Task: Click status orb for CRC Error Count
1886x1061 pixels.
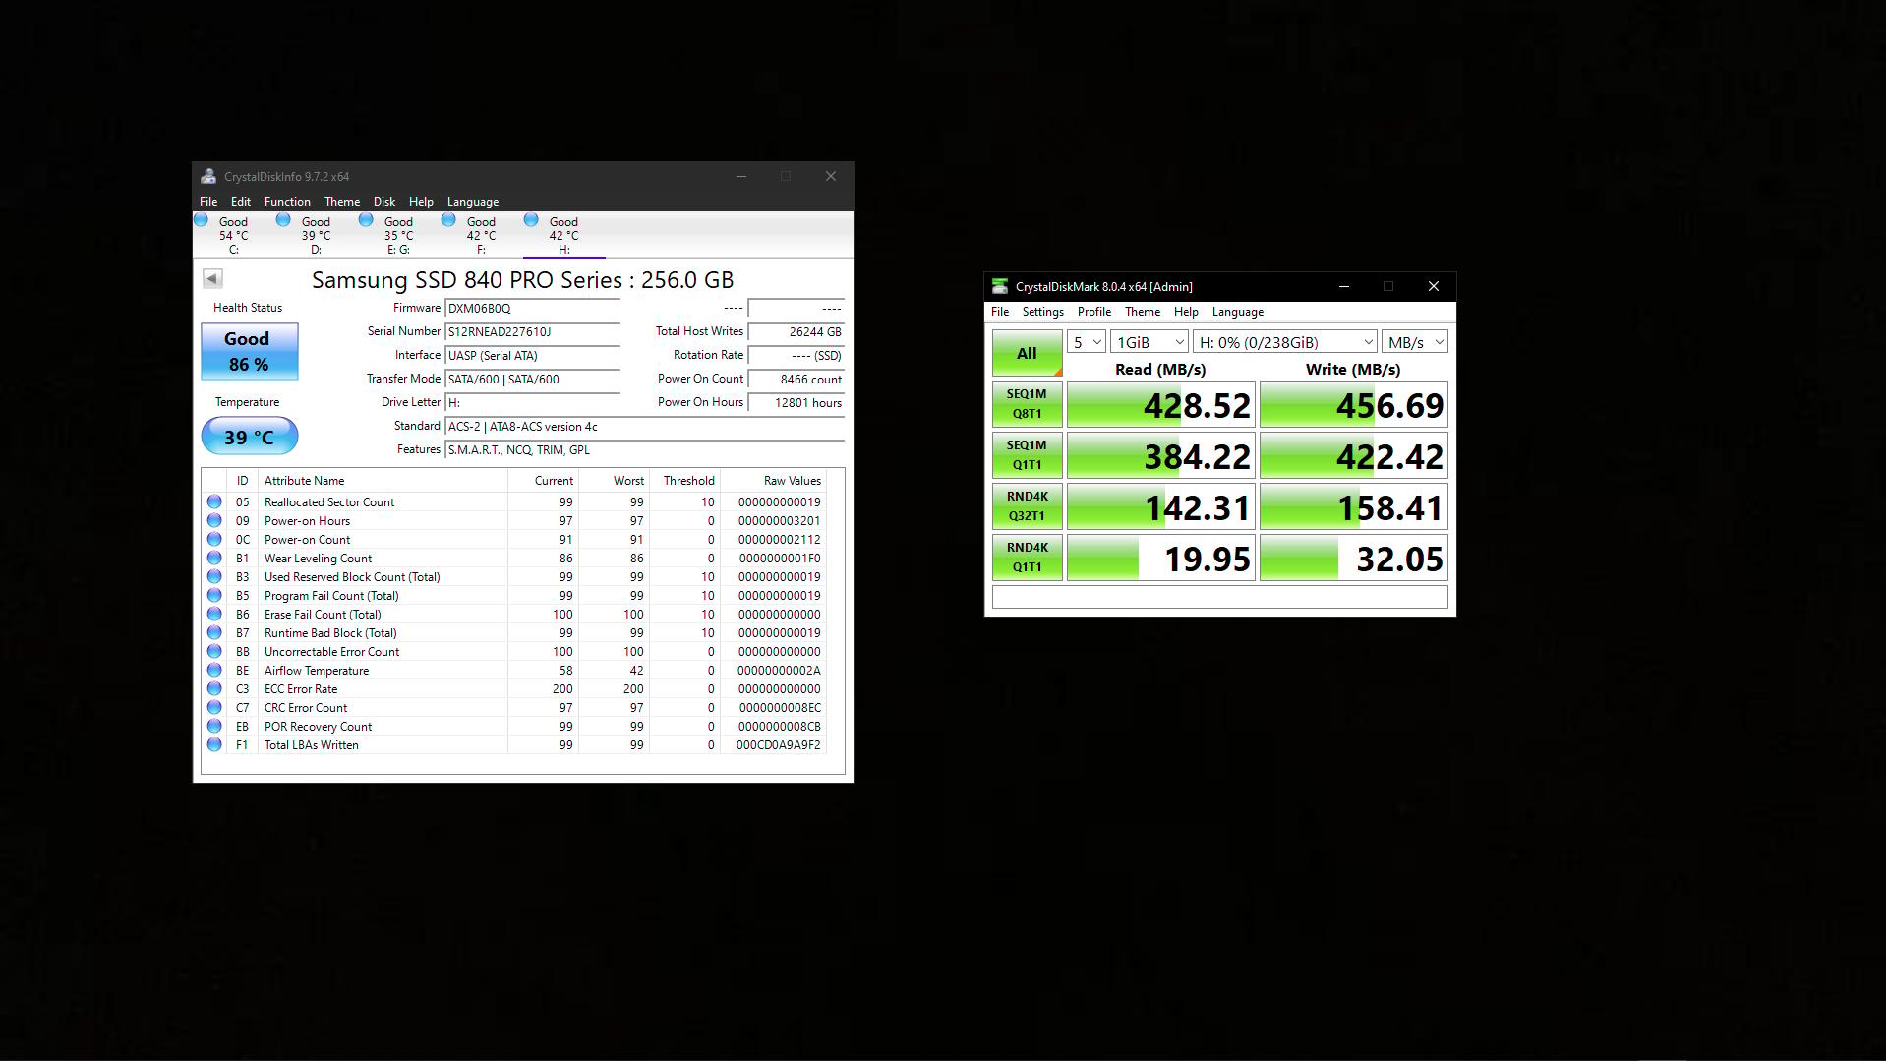Action: point(214,707)
